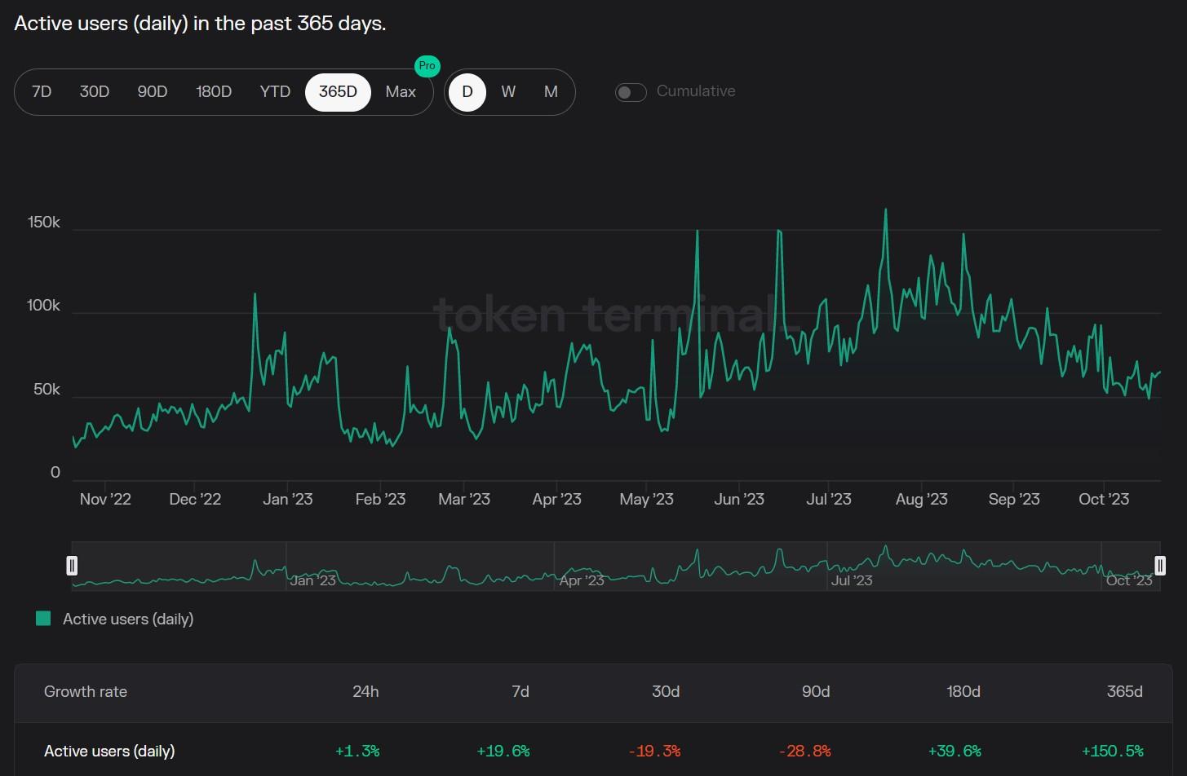Toggle the Active users (daily) legend entry
This screenshot has height=776, width=1187.
[128, 619]
